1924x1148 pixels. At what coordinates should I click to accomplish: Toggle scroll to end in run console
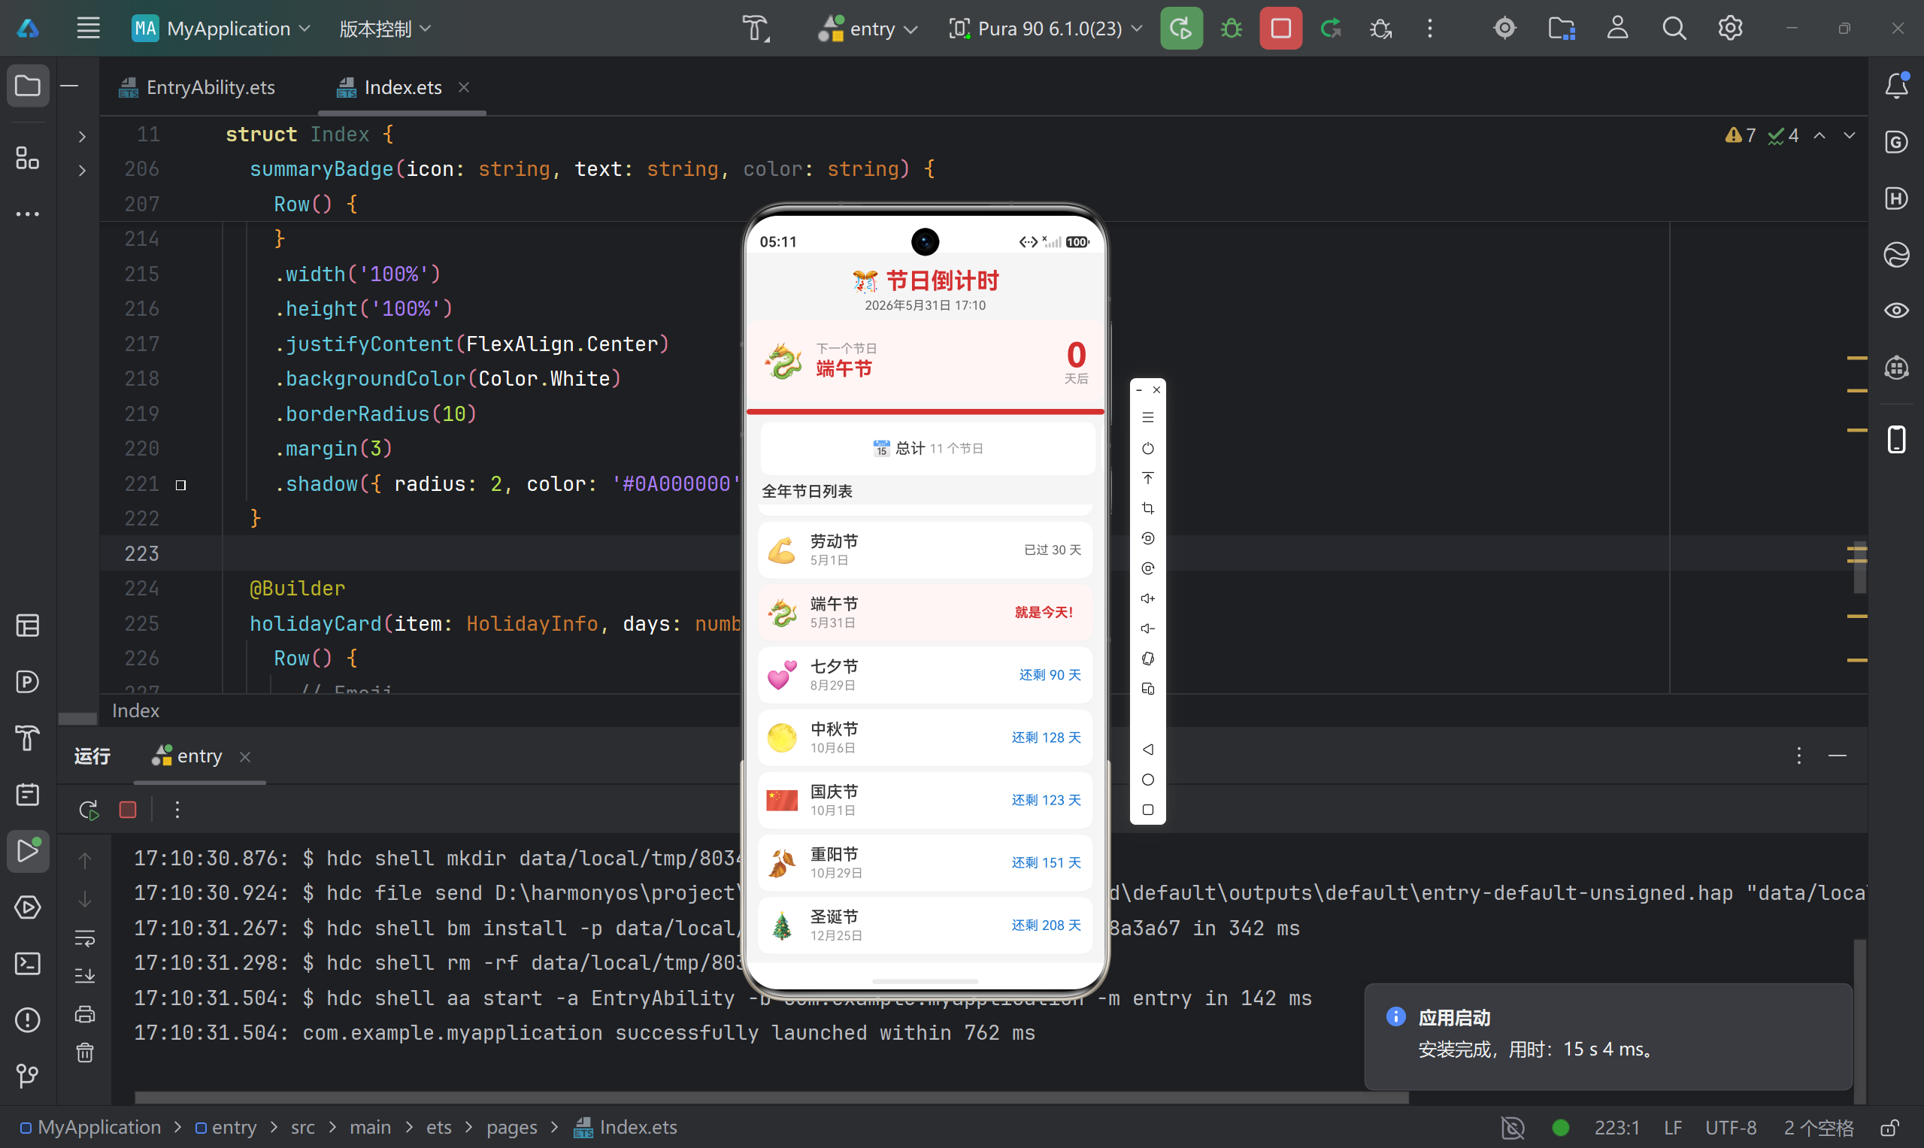click(x=85, y=976)
